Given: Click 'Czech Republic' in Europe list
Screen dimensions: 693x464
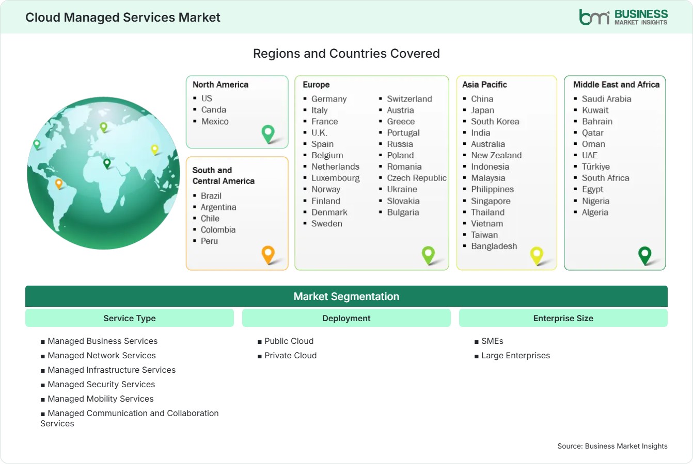Looking at the screenshot, I should (x=417, y=178).
